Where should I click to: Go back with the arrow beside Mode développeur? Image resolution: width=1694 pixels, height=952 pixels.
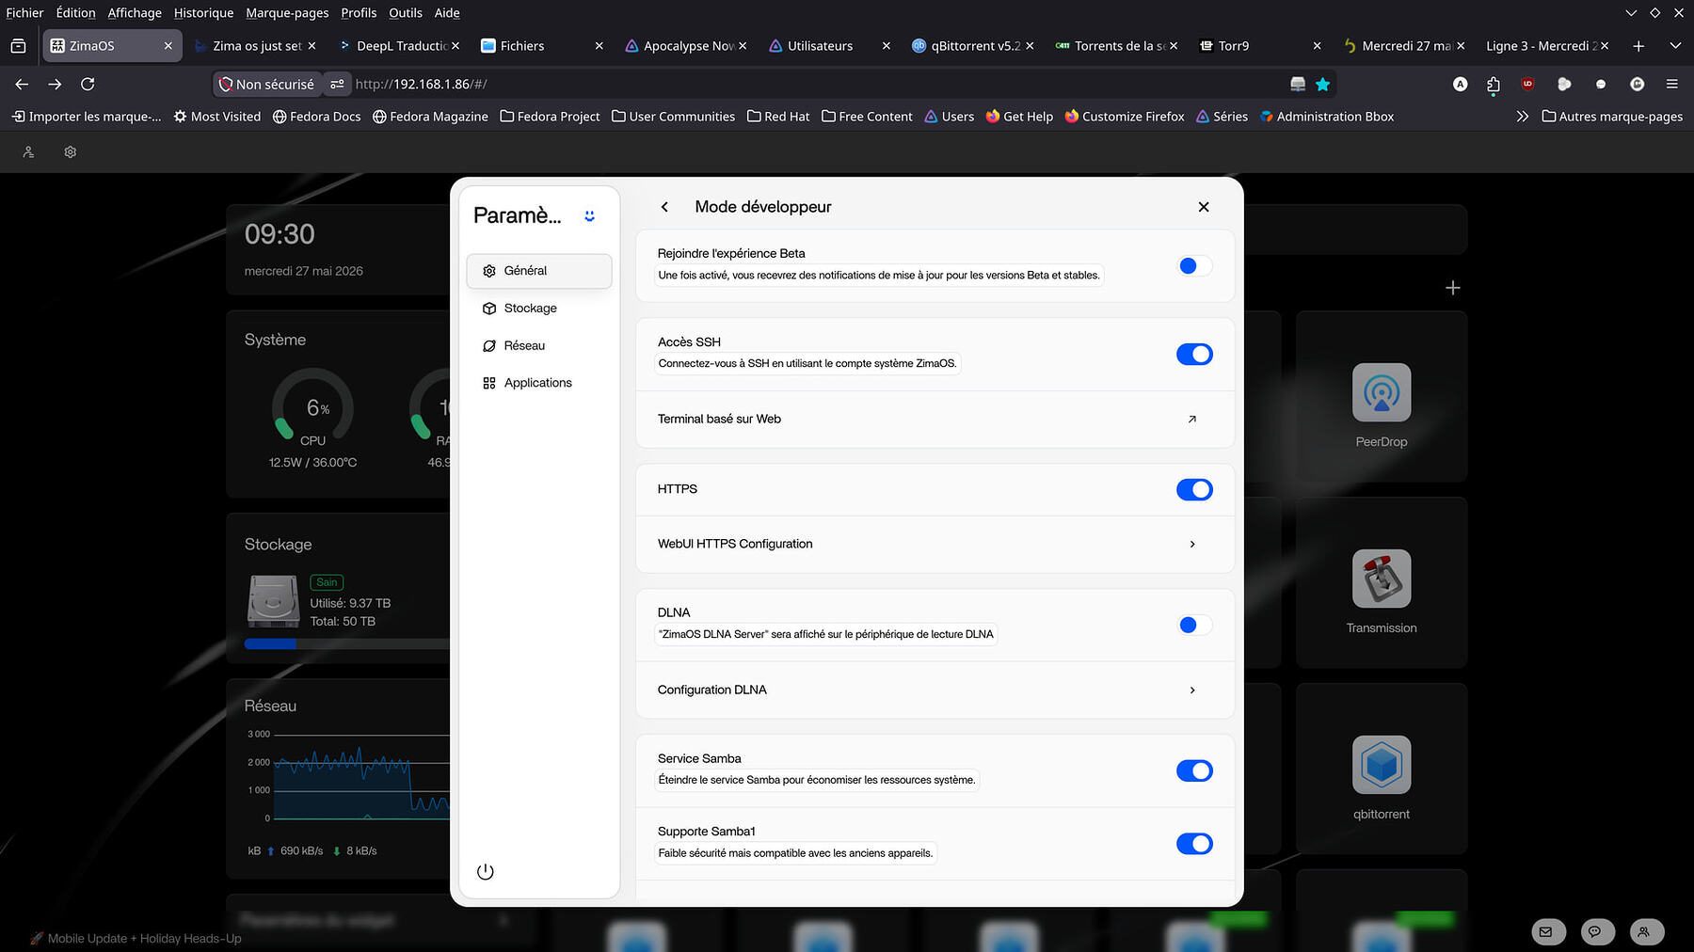(664, 207)
